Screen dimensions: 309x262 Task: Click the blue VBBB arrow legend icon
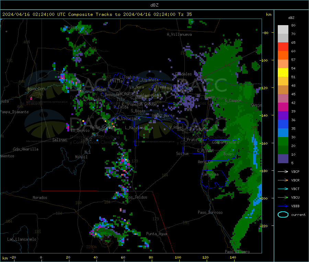(283, 206)
